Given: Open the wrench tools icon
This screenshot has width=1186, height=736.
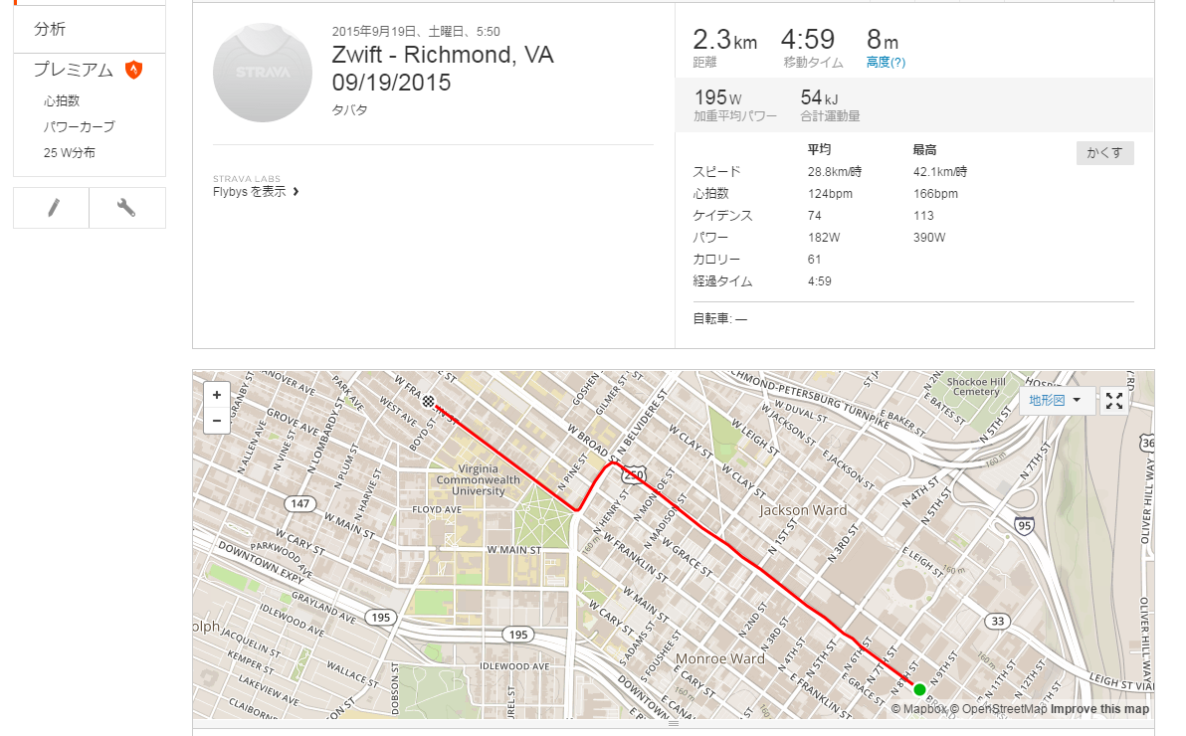Looking at the screenshot, I should click(126, 208).
